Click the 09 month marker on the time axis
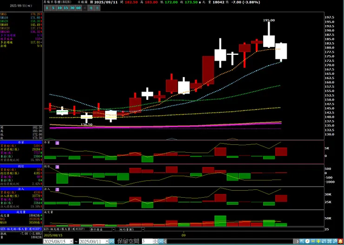Screen dimensions: 344x245 coord(184,235)
